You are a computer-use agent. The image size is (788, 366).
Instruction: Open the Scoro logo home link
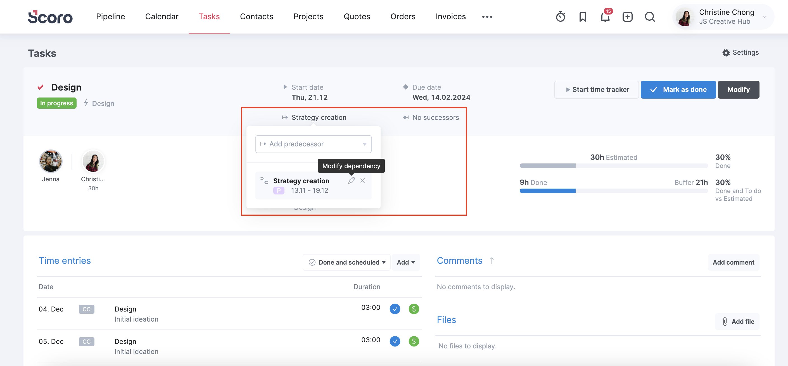coord(50,17)
